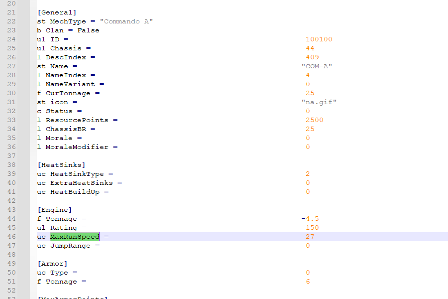This screenshot has height=299, width=448.
Task: Click the MaxRunSpeed value 27
Action: pyautogui.click(x=310, y=237)
